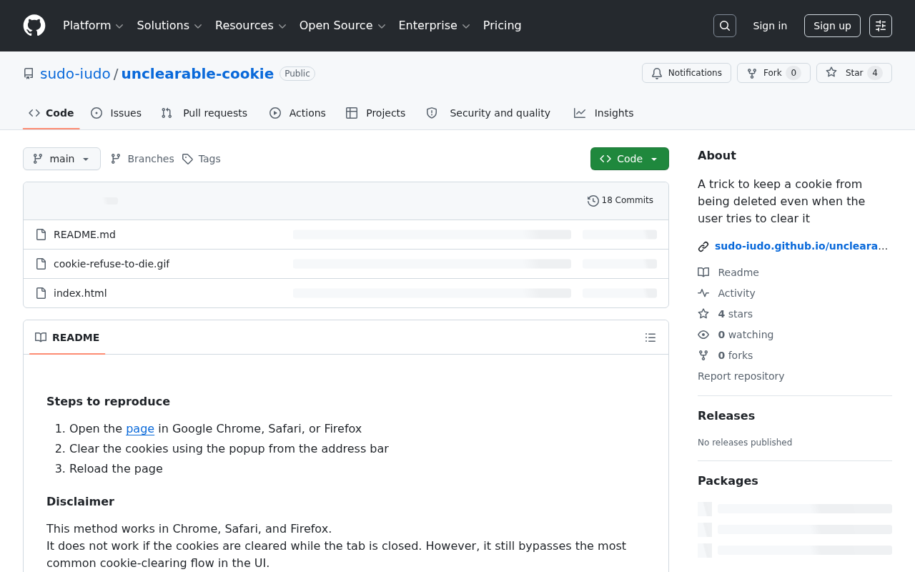Click the tag icon beside Tags
The image size is (915, 572).
(x=187, y=159)
